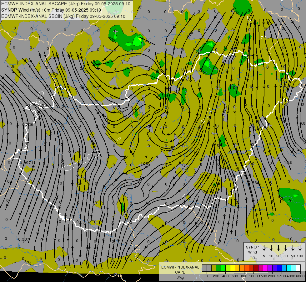This screenshot has height=282, width=306.
Task: Click the 400 tick label on CAPE scale
Action: (x=225, y=276)
